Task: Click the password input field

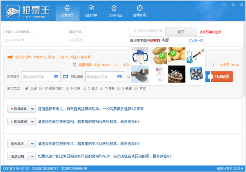Action: coord(98,32)
